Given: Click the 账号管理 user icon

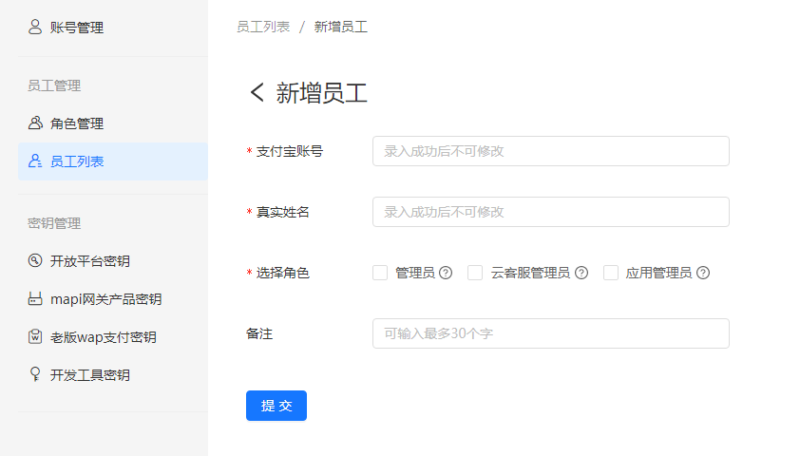Looking at the screenshot, I should 35,28.
